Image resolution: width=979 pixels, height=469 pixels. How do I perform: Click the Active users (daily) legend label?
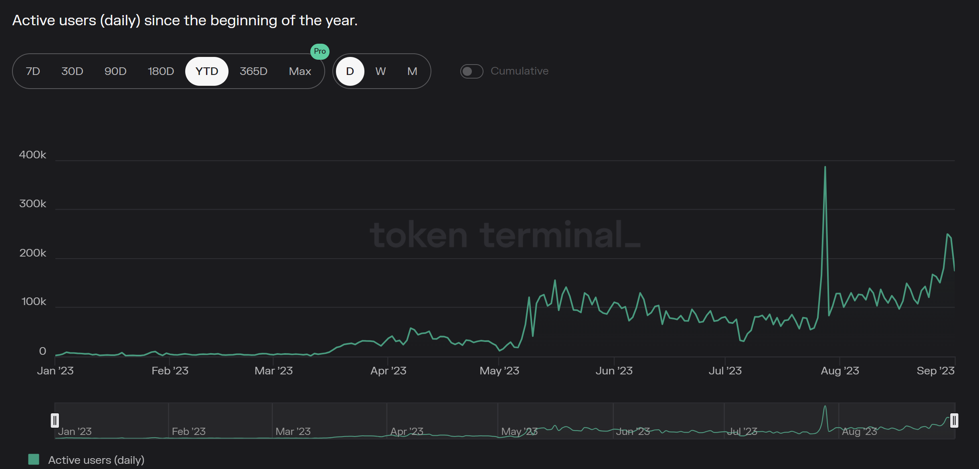coord(96,460)
